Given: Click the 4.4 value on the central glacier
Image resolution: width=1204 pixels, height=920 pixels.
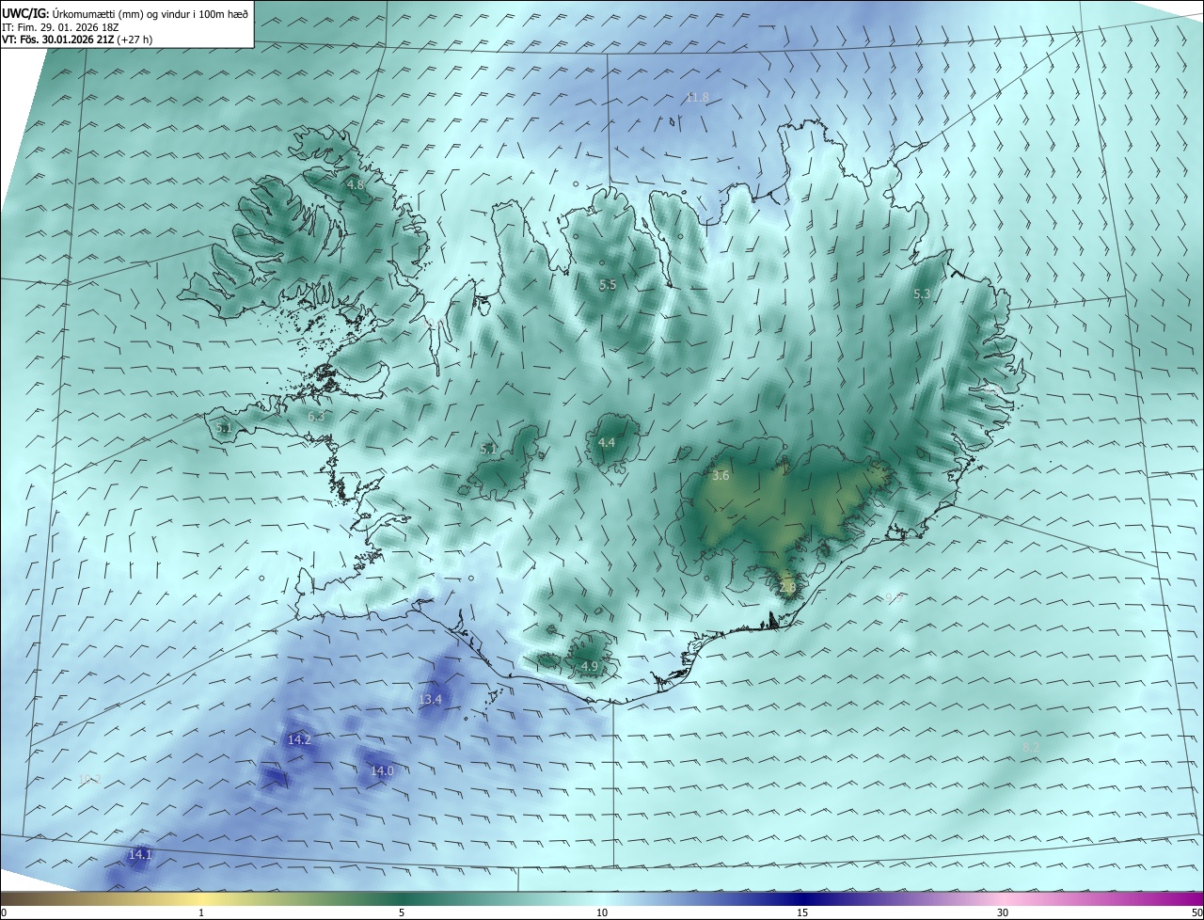Looking at the screenshot, I should coord(607,443).
